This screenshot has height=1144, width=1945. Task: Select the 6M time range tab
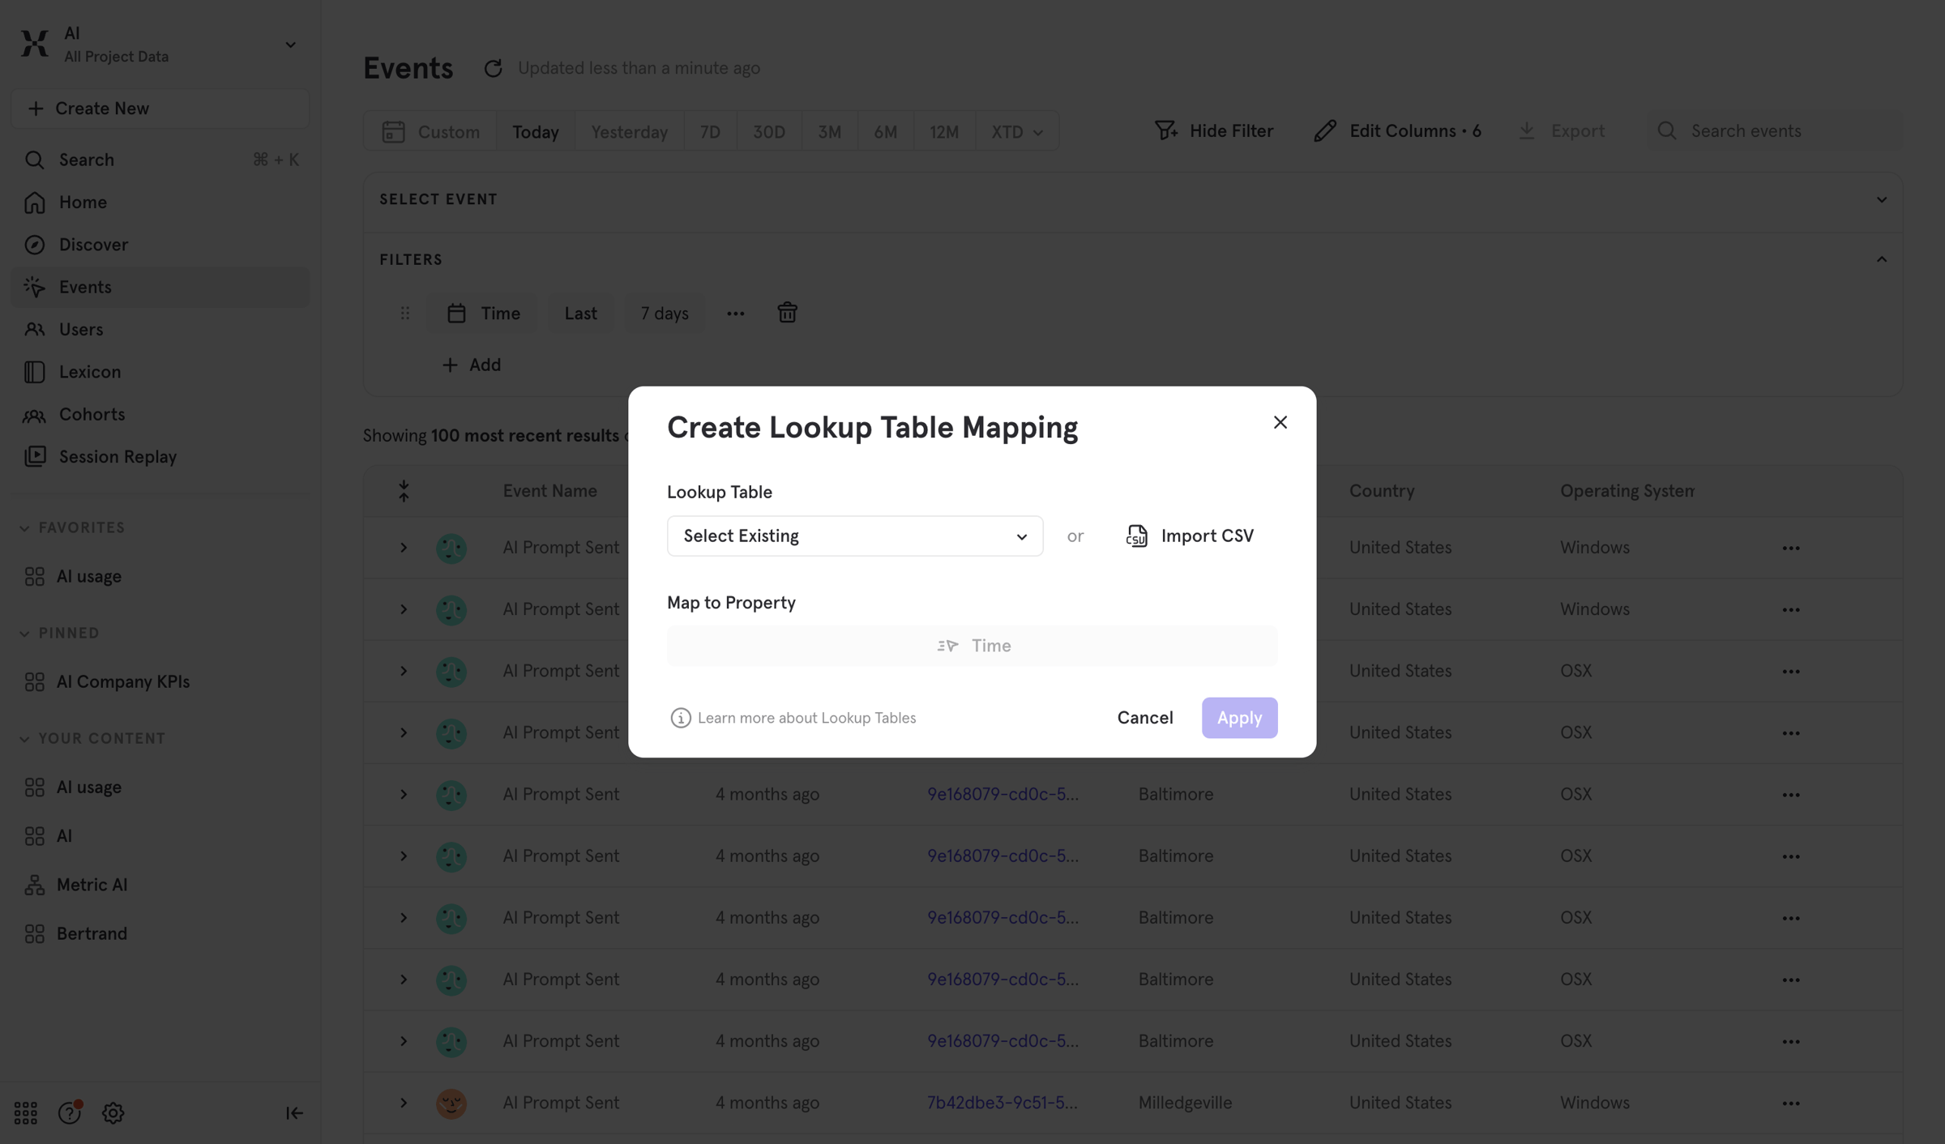(x=885, y=131)
